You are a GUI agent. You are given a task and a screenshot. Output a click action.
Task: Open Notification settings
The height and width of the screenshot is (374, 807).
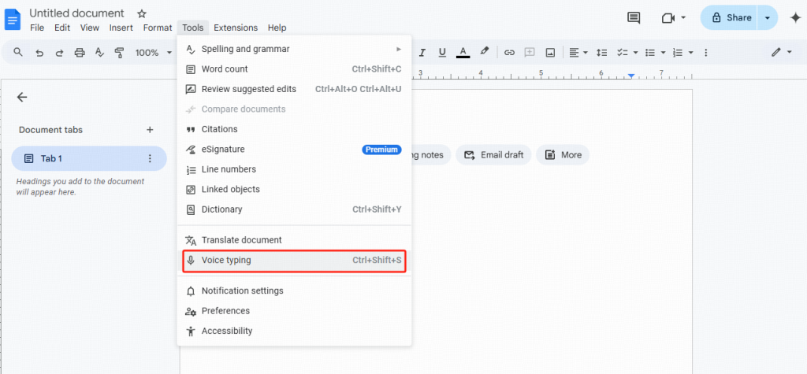point(295,291)
